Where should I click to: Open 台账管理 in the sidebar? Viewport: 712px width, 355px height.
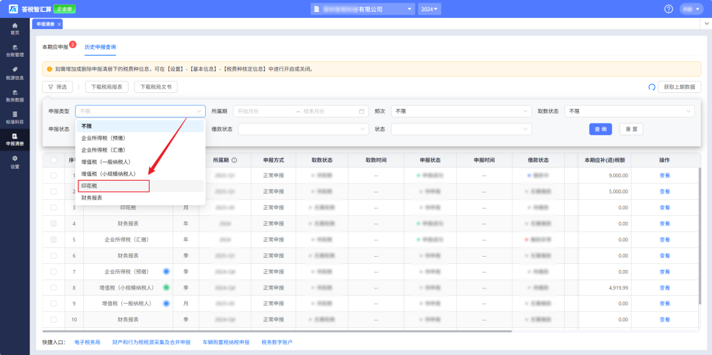[x=15, y=50]
